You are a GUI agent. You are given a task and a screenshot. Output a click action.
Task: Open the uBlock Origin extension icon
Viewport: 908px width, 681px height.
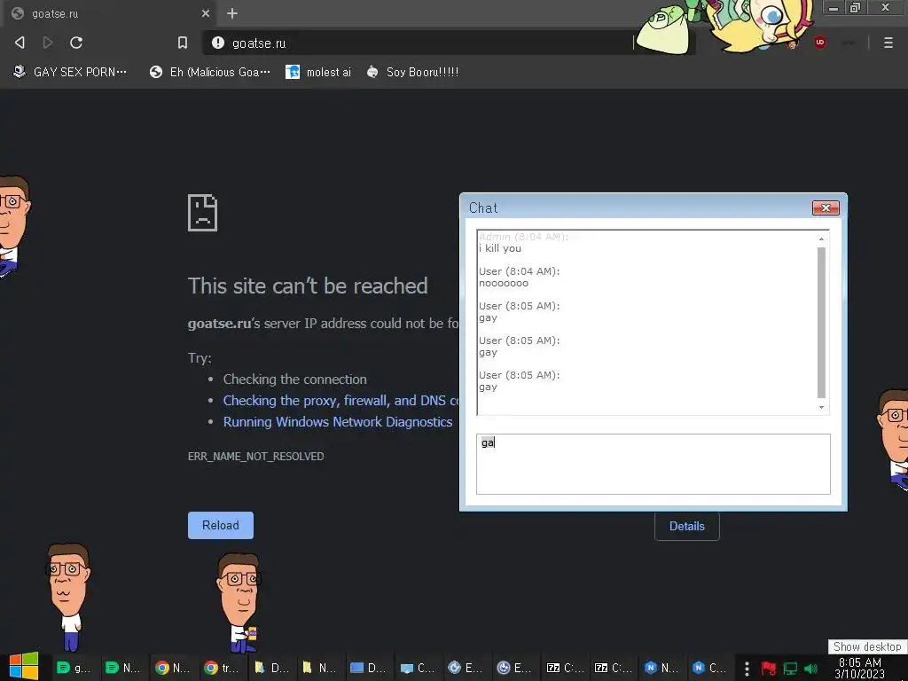[x=819, y=43]
